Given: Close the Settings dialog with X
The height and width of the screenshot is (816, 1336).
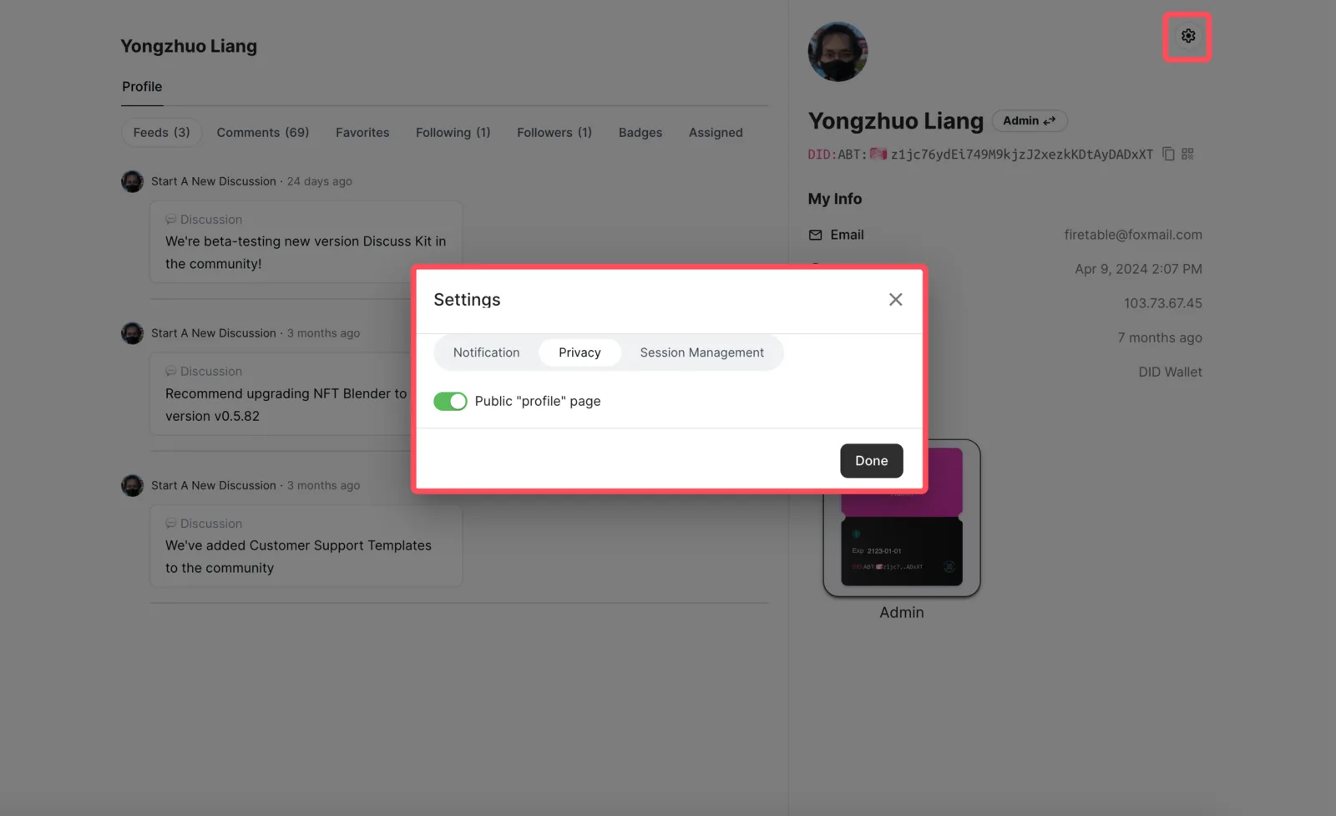Looking at the screenshot, I should 895,299.
